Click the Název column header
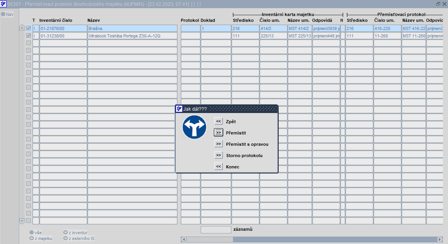 [94, 20]
